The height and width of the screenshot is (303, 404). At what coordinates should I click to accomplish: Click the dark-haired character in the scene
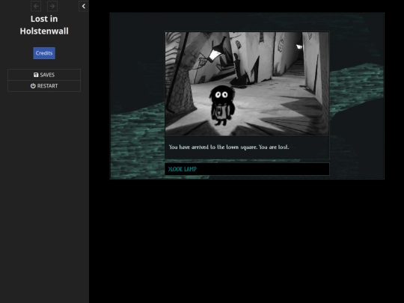pyautogui.click(x=222, y=105)
